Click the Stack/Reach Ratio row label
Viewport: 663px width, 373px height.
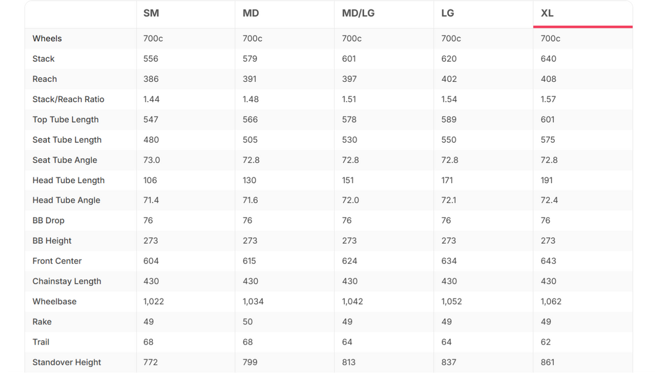pos(68,99)
